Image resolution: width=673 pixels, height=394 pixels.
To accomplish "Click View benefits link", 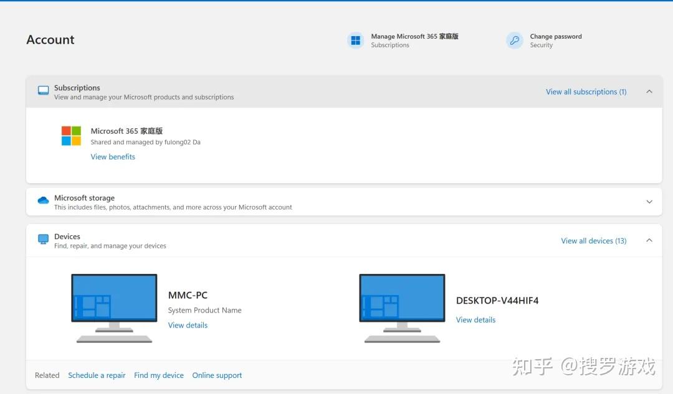I will tap(113, 157).
